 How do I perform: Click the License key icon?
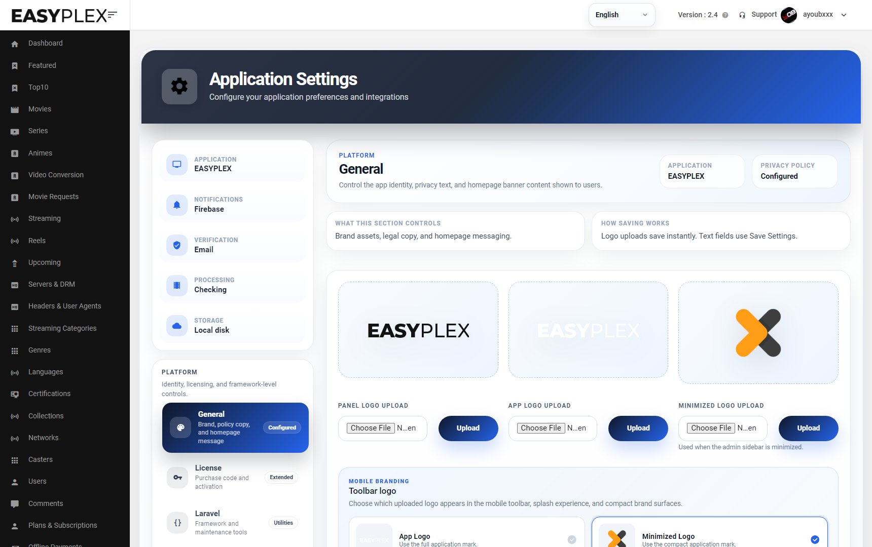point(177,478)
